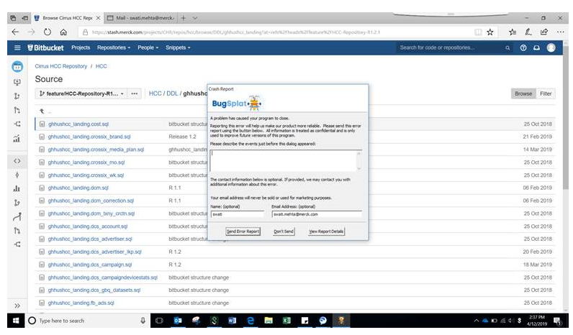
Task: Click Don't Send button
Action: coord(284,231)
